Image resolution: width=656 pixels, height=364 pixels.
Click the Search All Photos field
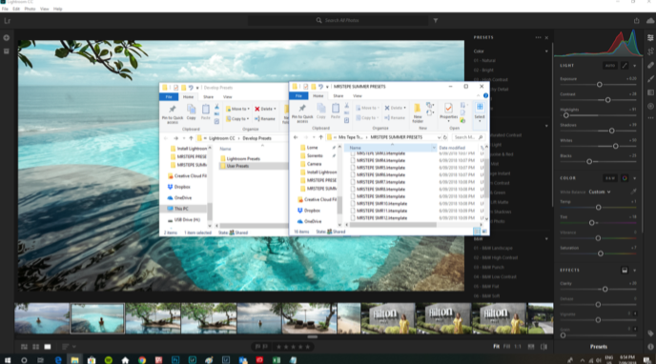click(x=338, y=20)
